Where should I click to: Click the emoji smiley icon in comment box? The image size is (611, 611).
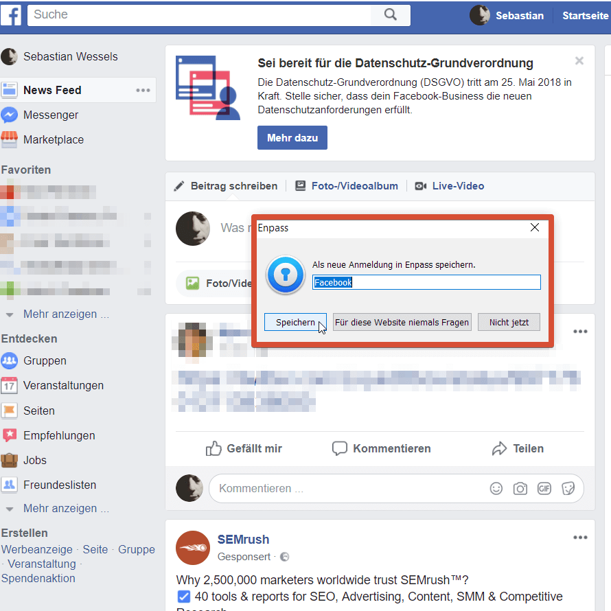(x=496, y=488)
